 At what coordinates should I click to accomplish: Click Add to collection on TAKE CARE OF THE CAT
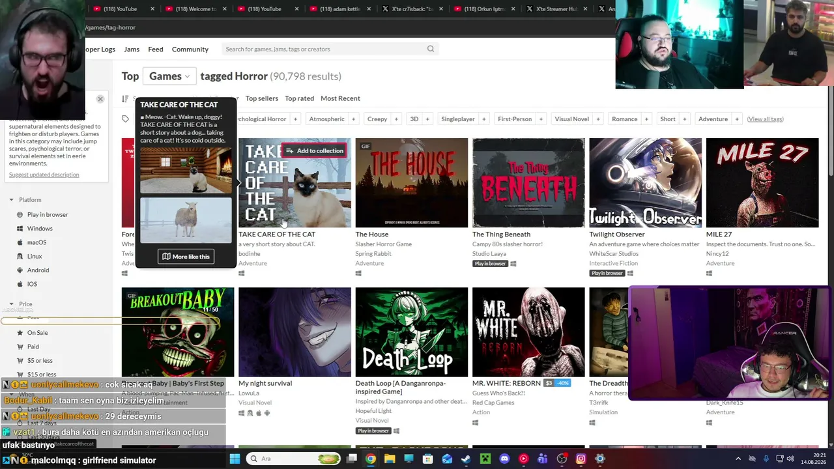pyautogui.click(x=314, y=151)
